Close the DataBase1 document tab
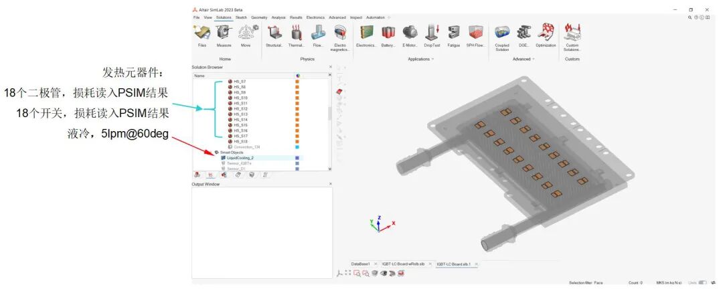 click(x=376, y=264)
